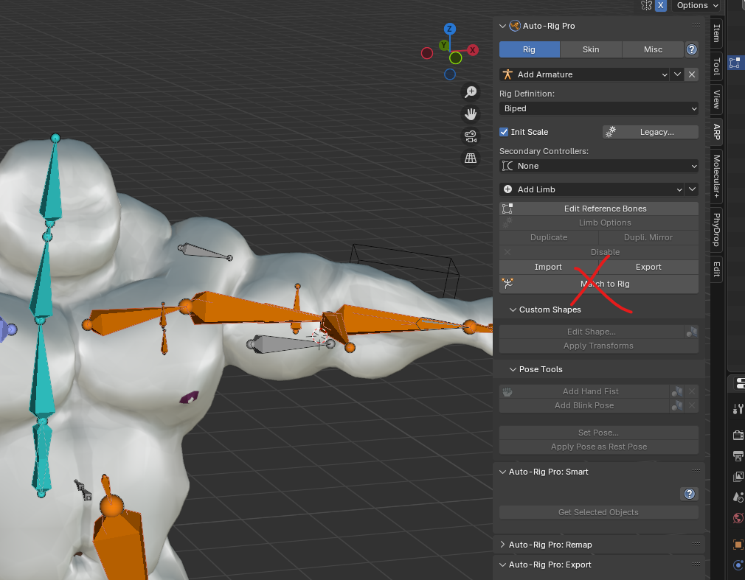Click the X-mirror butterfly icon
This screenshot has width=745, height=580.
[646, 5]
